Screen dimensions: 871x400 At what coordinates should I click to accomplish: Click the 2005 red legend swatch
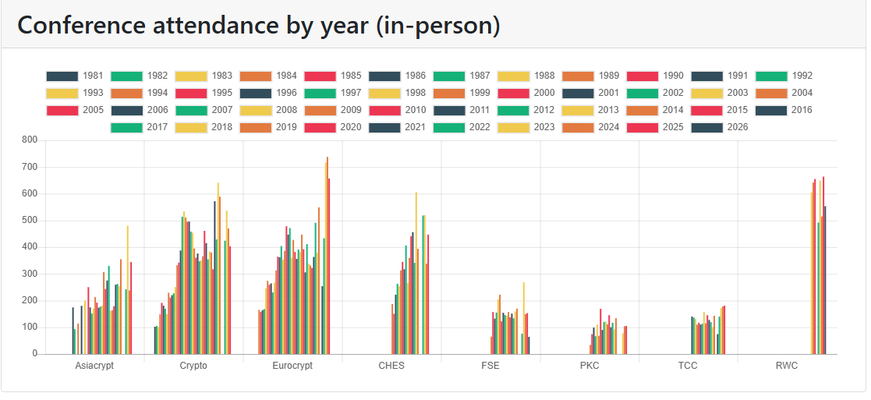(62, 110)
